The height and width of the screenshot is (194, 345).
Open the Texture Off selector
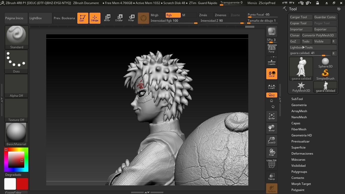pyautogui.click(x=16, y=110)
